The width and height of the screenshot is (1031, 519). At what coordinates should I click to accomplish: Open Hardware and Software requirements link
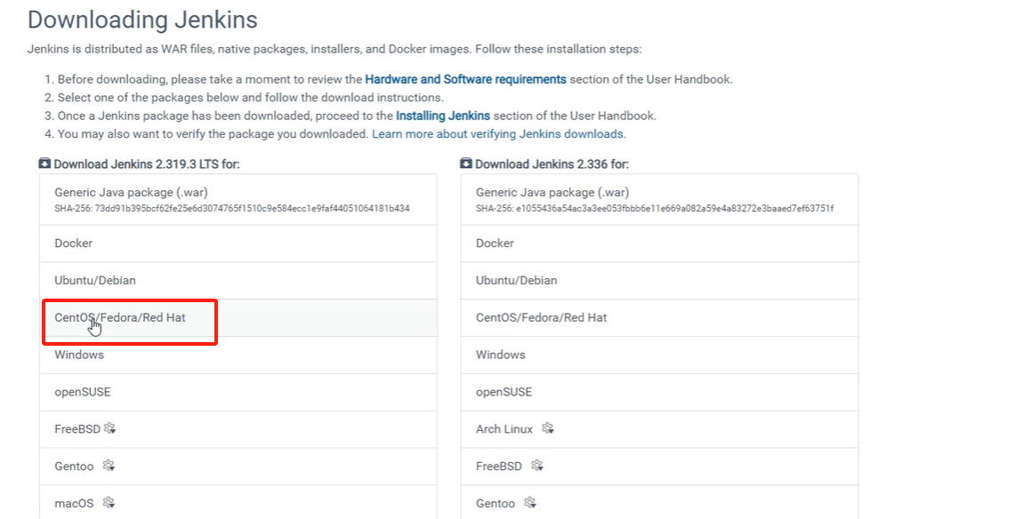[465, 79]
